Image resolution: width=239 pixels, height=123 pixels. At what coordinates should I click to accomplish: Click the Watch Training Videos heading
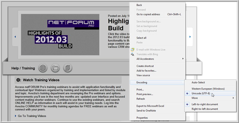click(x=41, y=80)
